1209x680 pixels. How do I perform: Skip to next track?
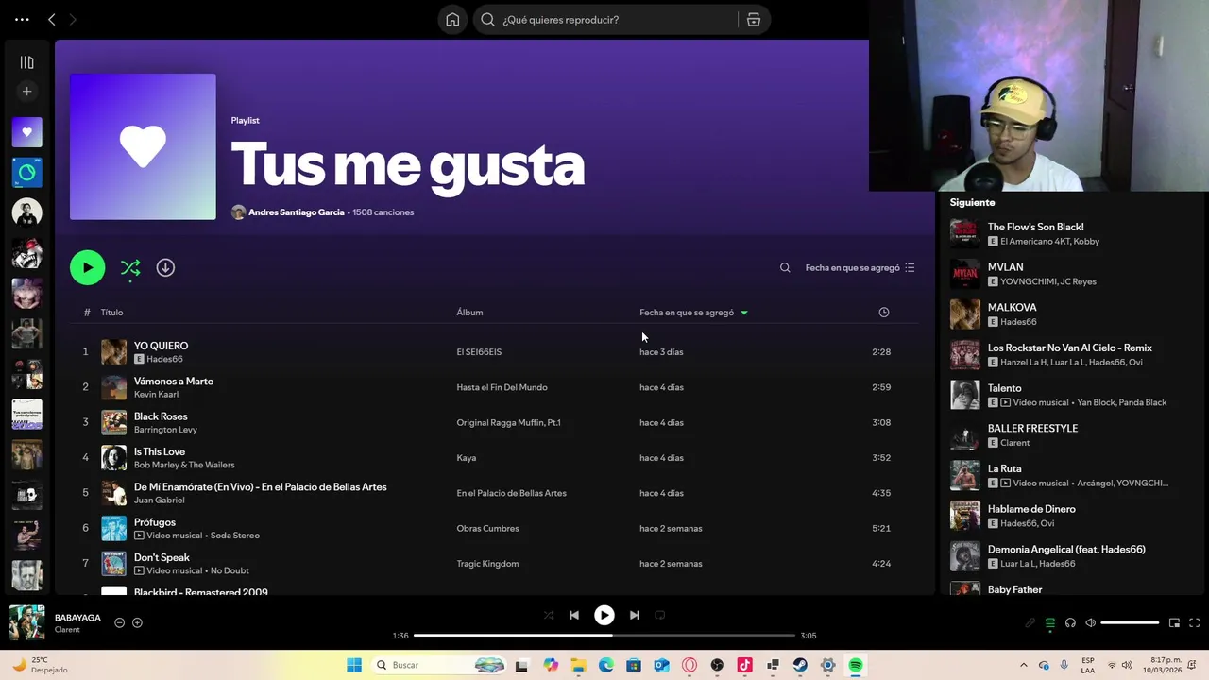(x=635, y=615)
